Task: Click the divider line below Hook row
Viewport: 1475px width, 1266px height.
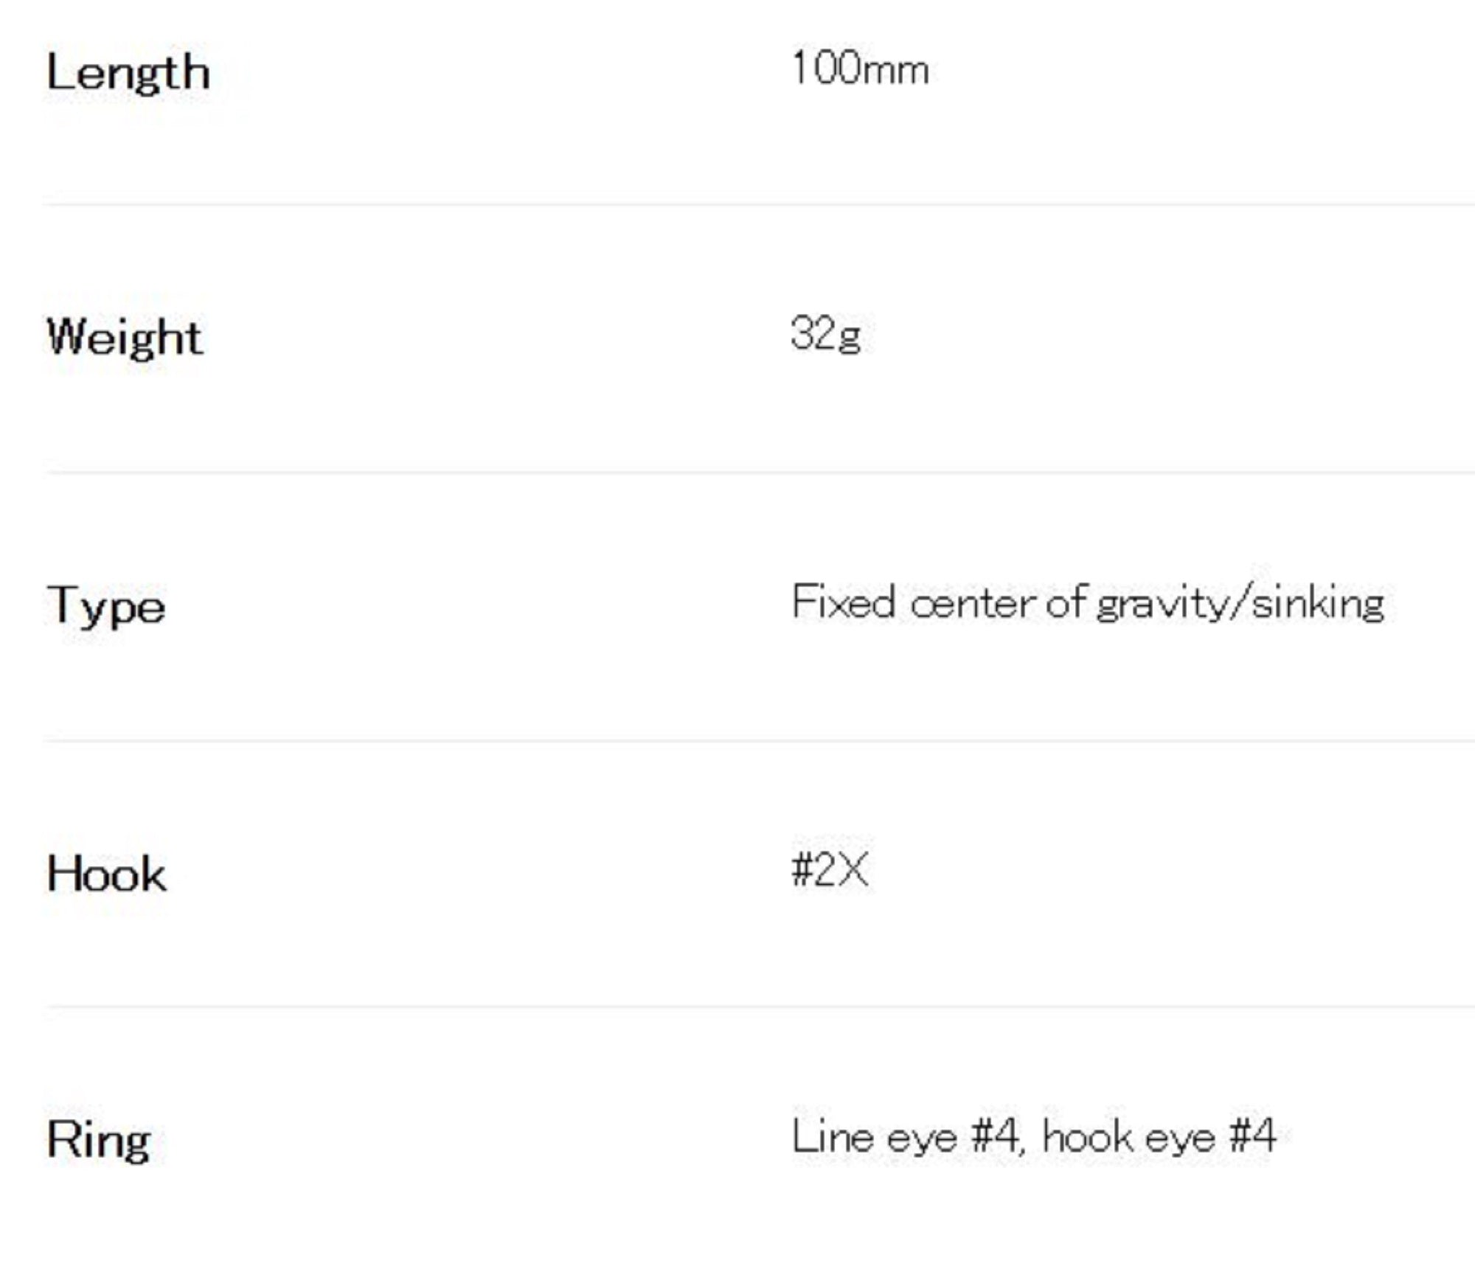Action: 758,1006
